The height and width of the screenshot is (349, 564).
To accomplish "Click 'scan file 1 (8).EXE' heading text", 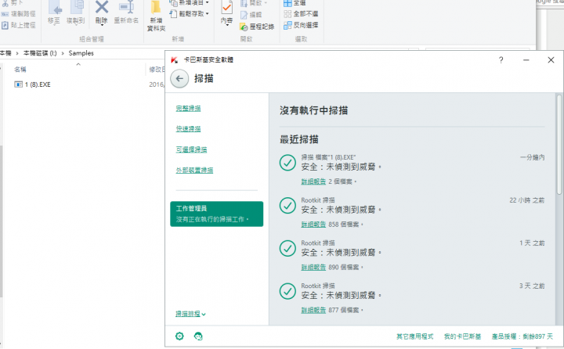I will coord(328,157).
